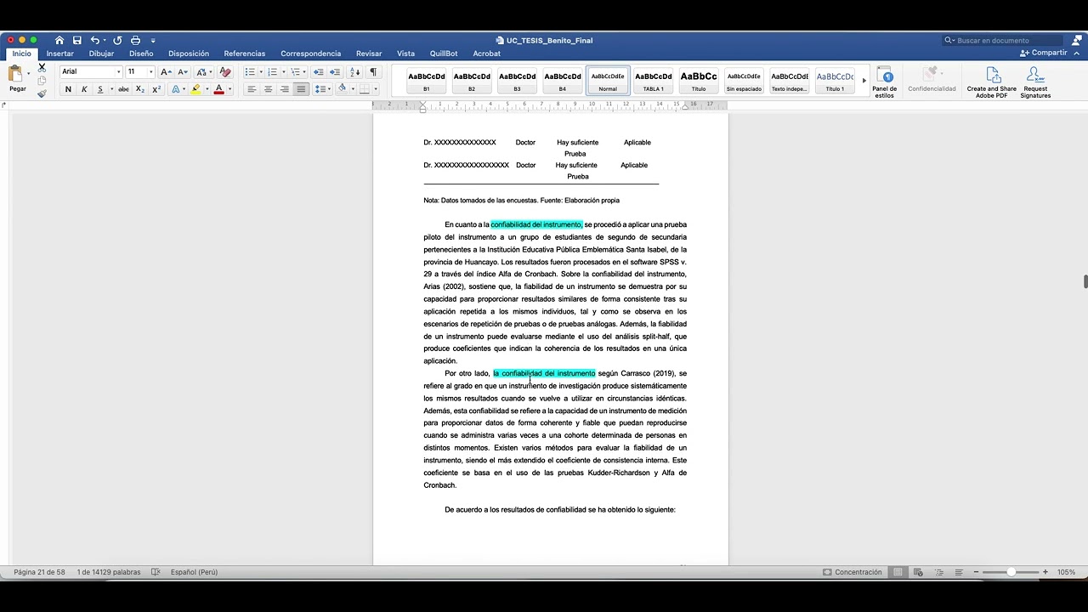The height and width of the screenshot is (612, 1088).
Task: Open change case Aa dropdown
Action: [204, 72]
